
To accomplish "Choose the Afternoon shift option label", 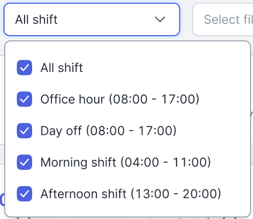I will pos(84,194).
